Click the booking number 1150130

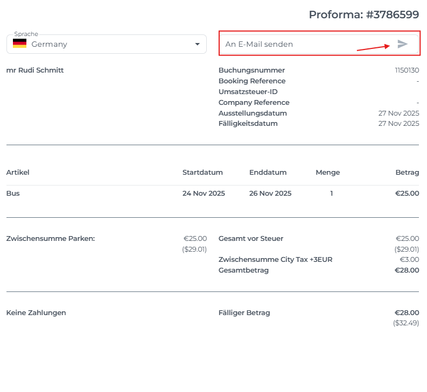(x=407, y=70)
